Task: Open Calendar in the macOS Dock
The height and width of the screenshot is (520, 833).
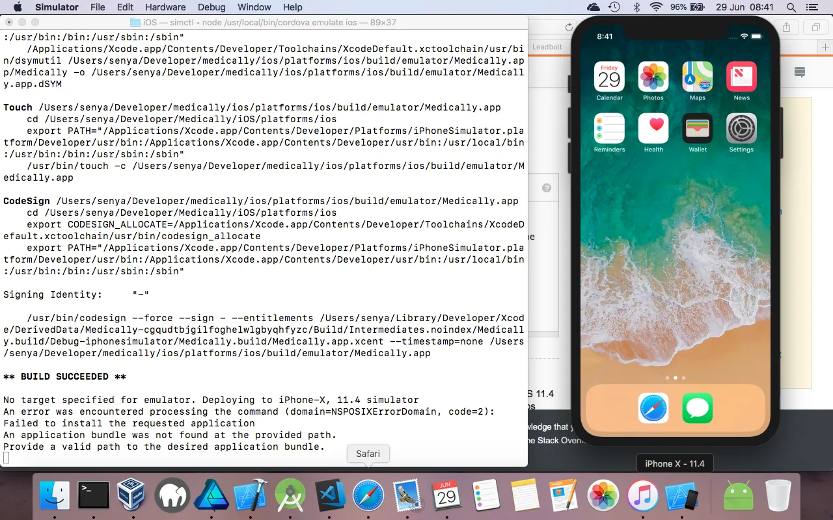Action: tap(447, 496)
